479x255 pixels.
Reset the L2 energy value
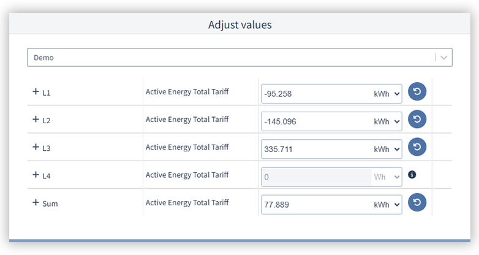point(417,119)
